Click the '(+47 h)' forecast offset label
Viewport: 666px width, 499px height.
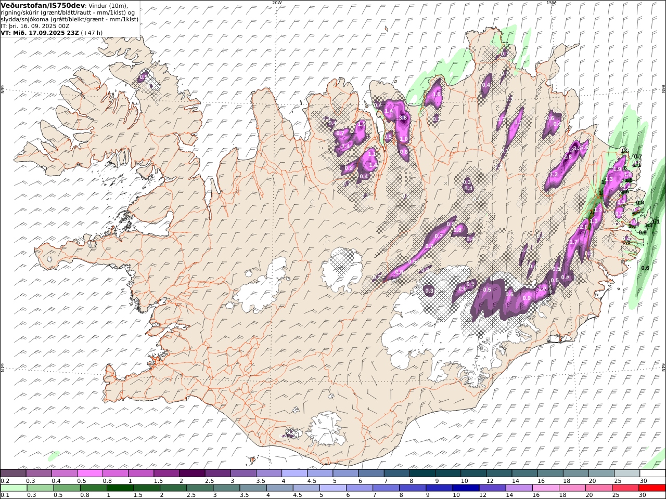pos(92,32)
